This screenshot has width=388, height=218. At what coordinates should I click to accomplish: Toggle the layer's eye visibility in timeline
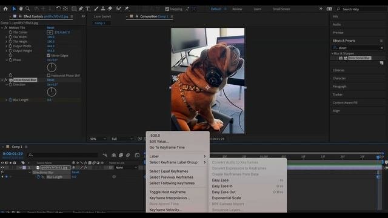(2, 168)
